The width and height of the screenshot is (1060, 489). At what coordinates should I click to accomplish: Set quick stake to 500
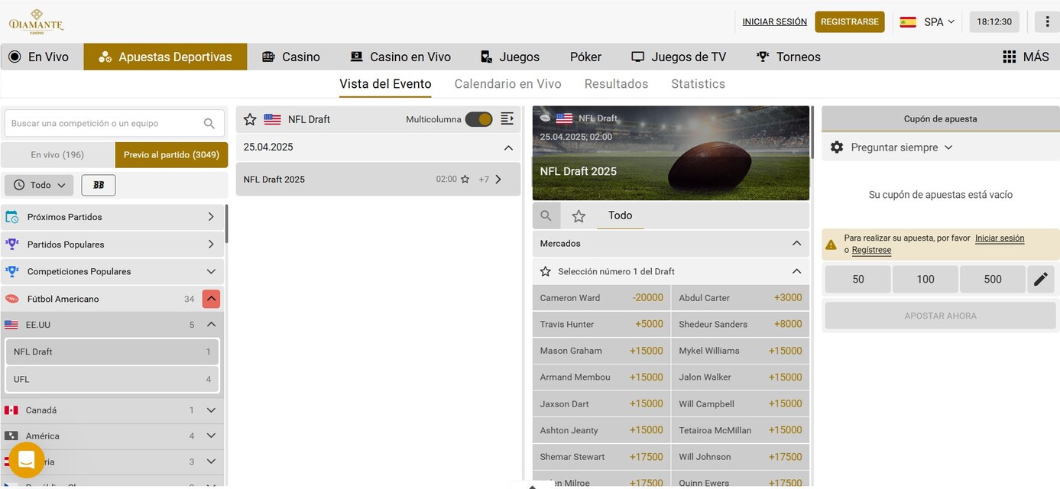[993, 280]
